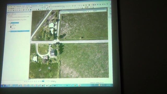This screenshot has width=167, height=94.
Task: Select the first layer name in the table of contents
Action: point(20,17)
